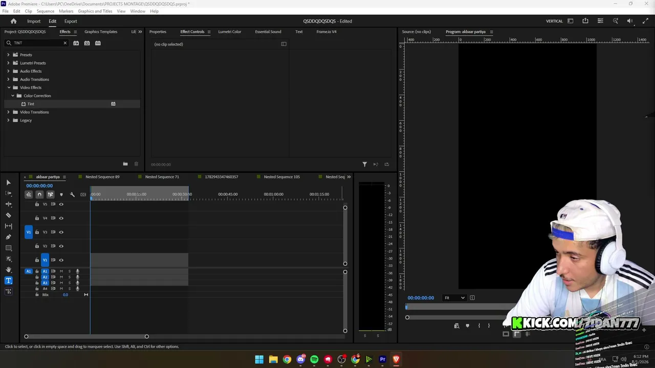Switch to Lumetri Color tab
The image size is (655, 368).
(230, 32)
